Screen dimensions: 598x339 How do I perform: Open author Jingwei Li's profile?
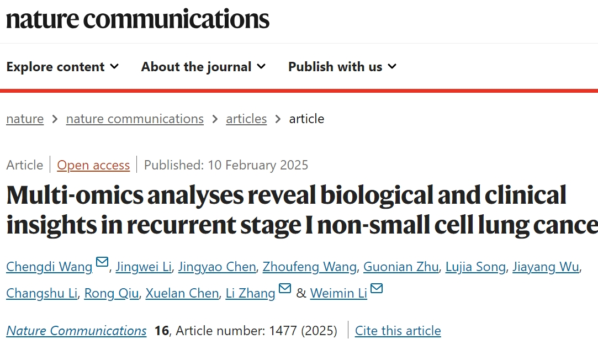(144, 267)
